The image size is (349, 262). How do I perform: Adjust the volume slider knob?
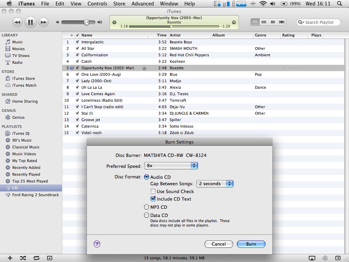[86, 22]
